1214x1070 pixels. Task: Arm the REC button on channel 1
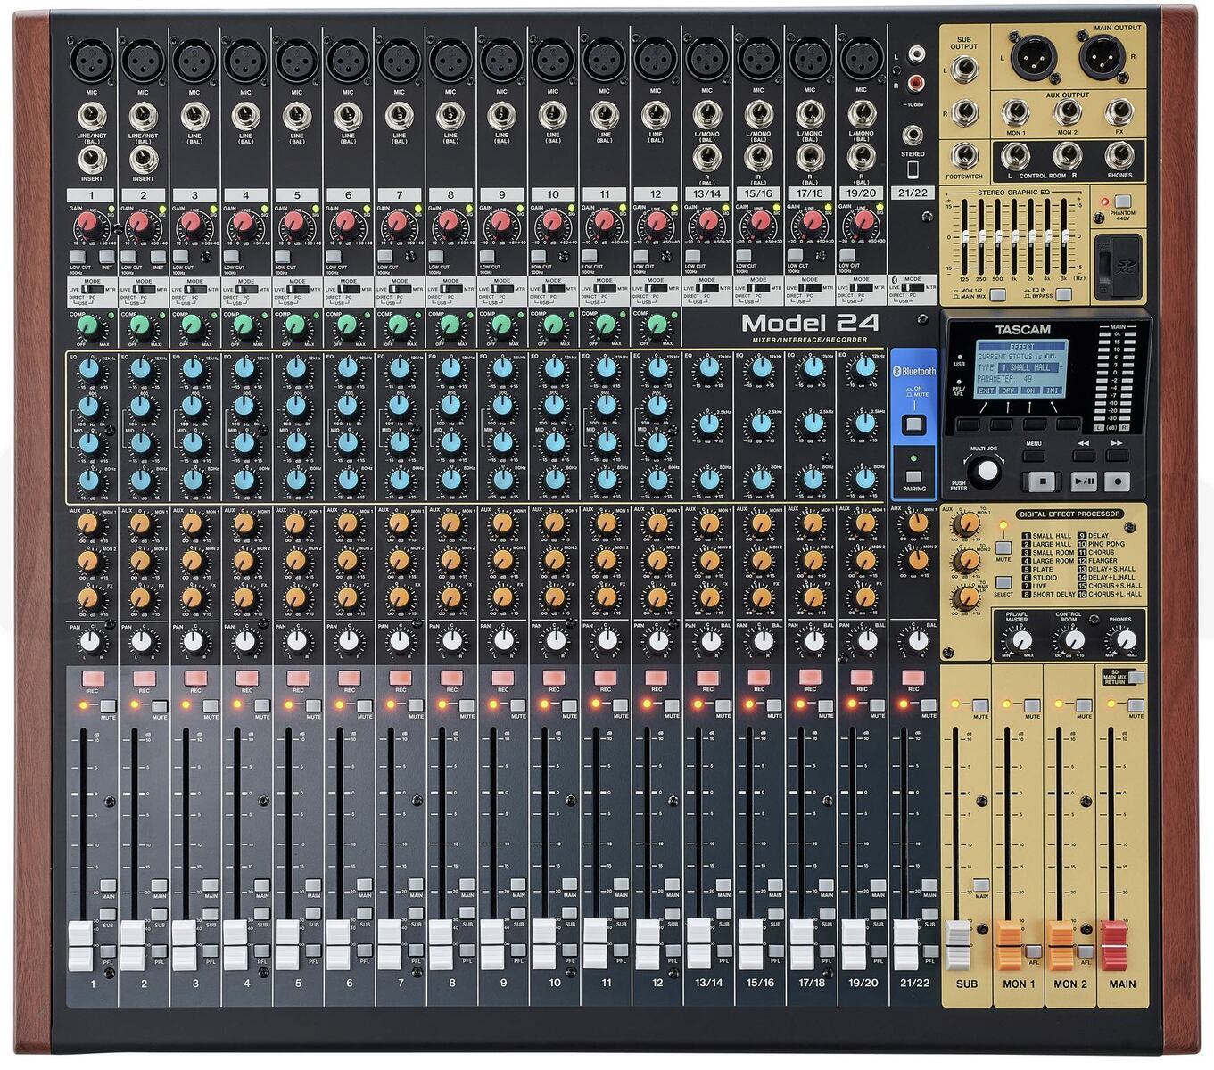pos(92,679)
